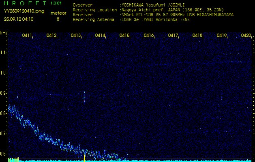Click the HROFFT title text
The image size is (255, 162).
[x=24, y=3]
